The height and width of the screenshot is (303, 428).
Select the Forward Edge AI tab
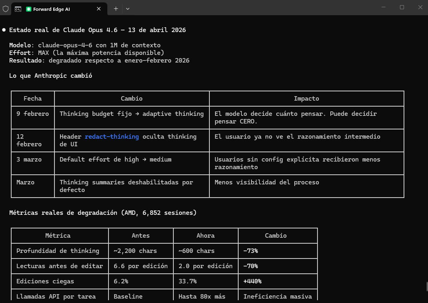(x=59, y=9)
